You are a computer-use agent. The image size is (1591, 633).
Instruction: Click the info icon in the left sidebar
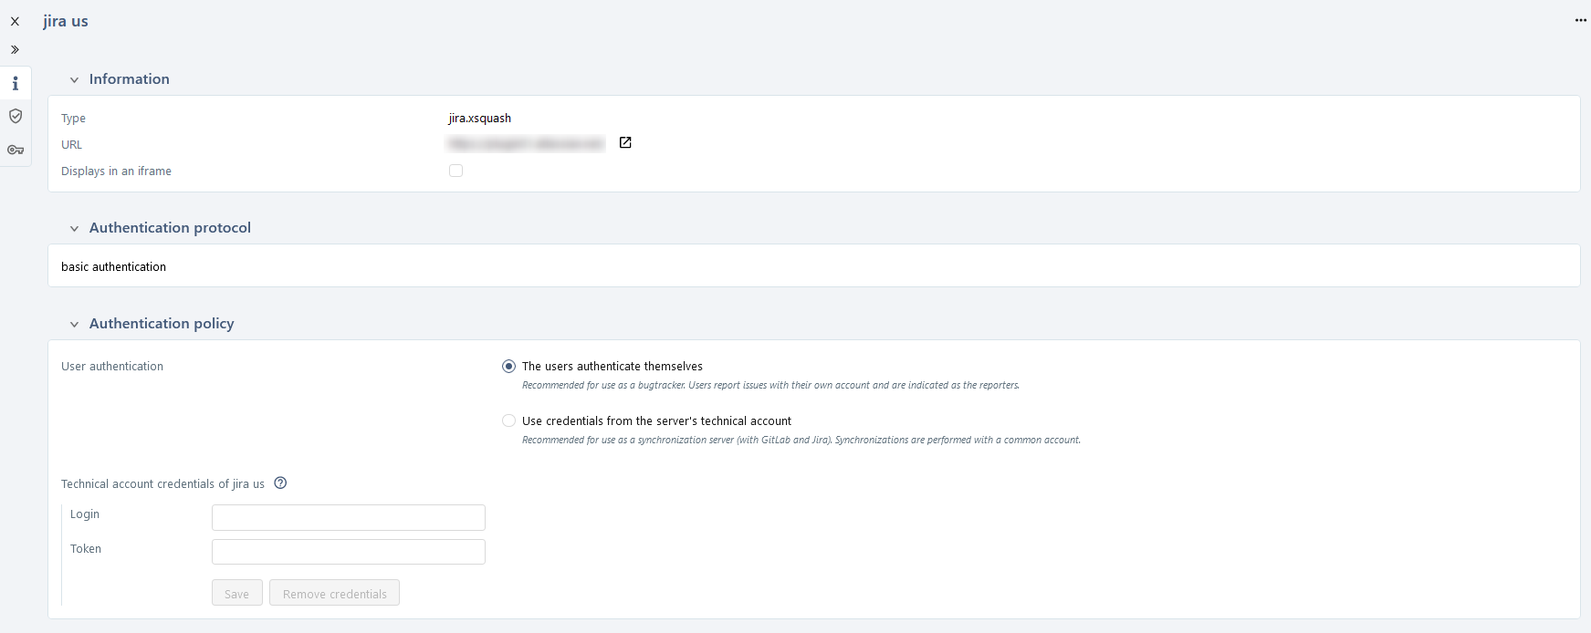(x=15, y=82)
